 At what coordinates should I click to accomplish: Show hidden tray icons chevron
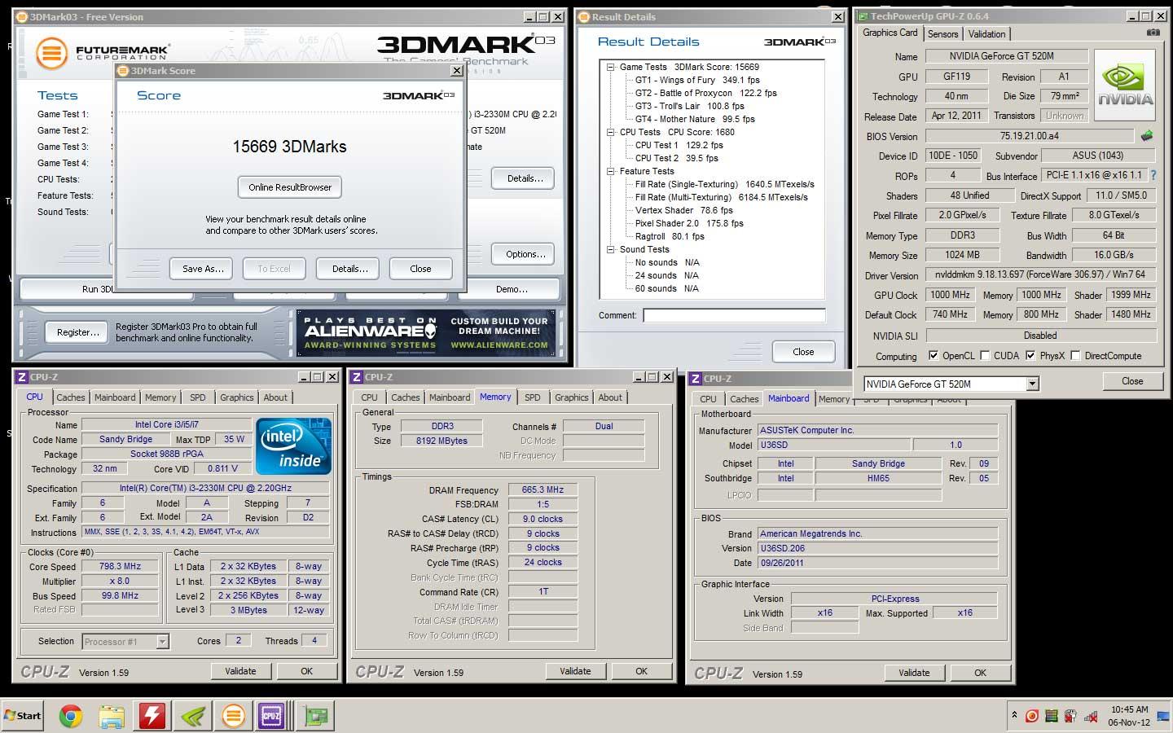(1014, 715)
